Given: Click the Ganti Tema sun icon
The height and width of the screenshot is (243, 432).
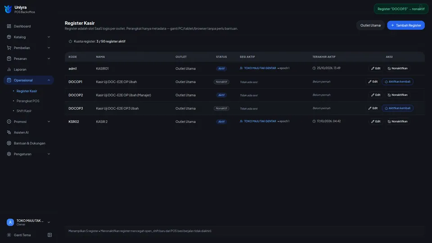Looking at the screenshot, I should click(x=9, y=235).
